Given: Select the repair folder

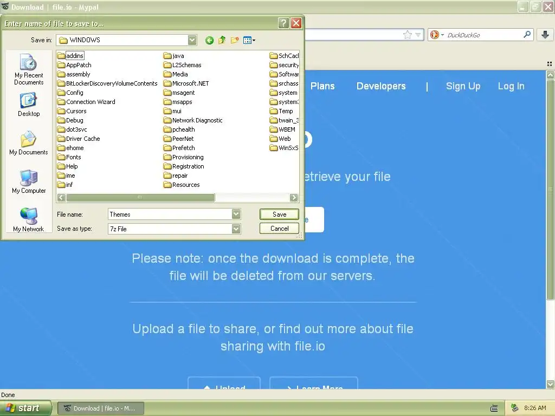Looking at the screenshot, I should click(x=176, y=175).
